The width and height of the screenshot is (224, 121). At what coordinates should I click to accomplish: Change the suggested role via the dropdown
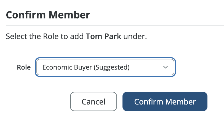pos(105,67)
